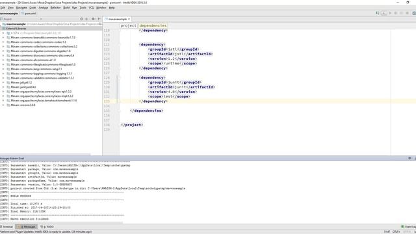Screen dimensions: 416x234
Task: Click the BUILD SUCCESS line in console
Action: pyautogui.click(x=21, y=196)
